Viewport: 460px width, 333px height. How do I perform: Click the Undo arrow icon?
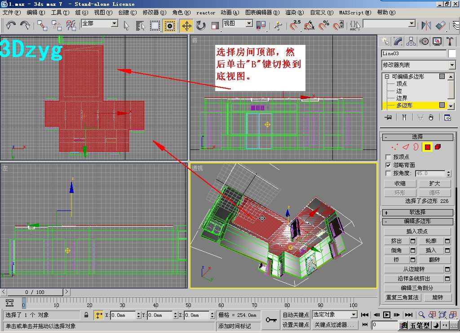[x=10, y=26]
